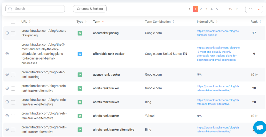Sort by the URL column arrows
Screen dimensions: 266x137
point(30,22)
